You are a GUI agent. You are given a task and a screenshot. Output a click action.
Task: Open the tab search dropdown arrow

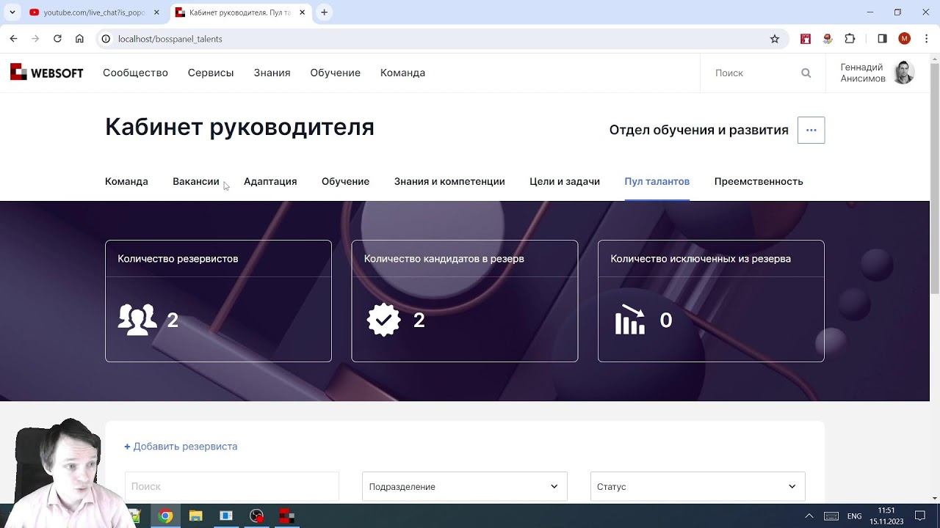12,12
